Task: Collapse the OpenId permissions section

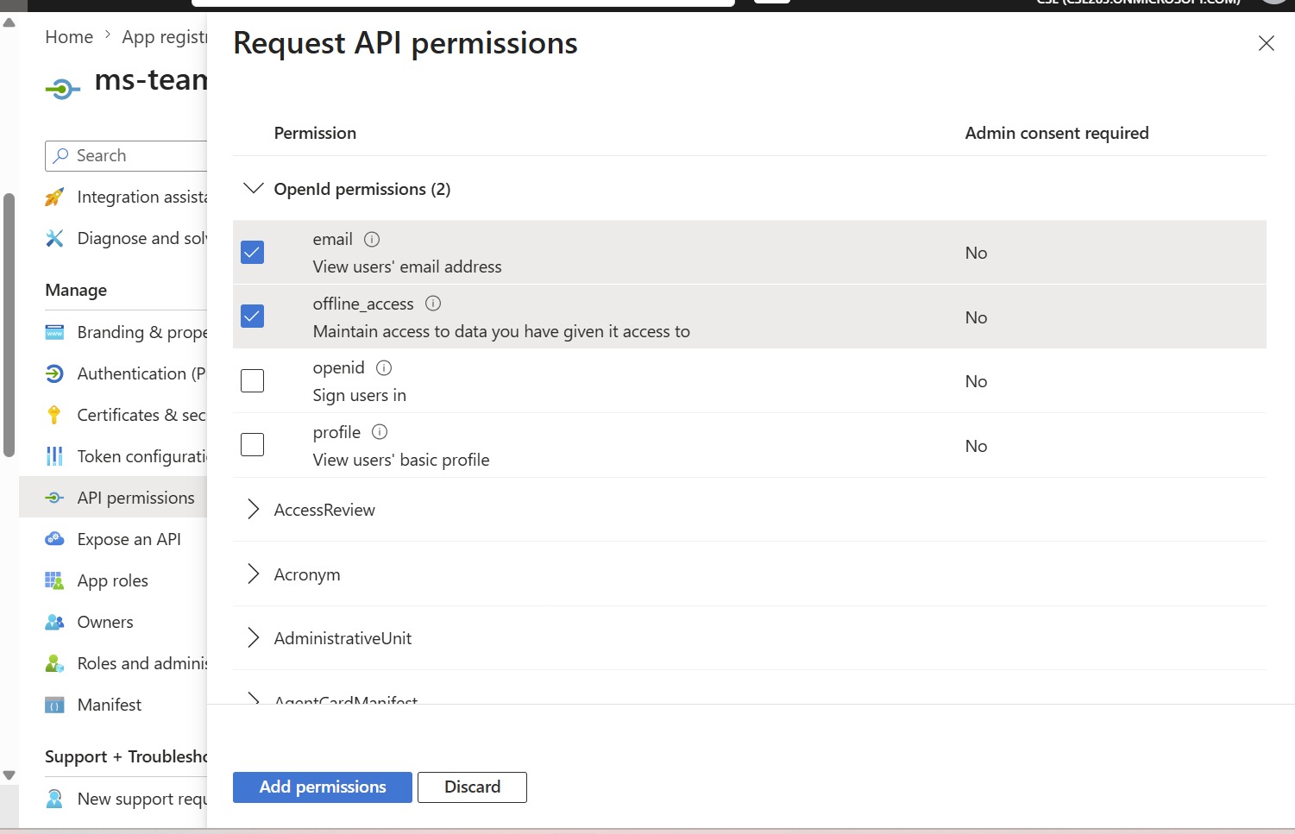Action: [253, 188]
